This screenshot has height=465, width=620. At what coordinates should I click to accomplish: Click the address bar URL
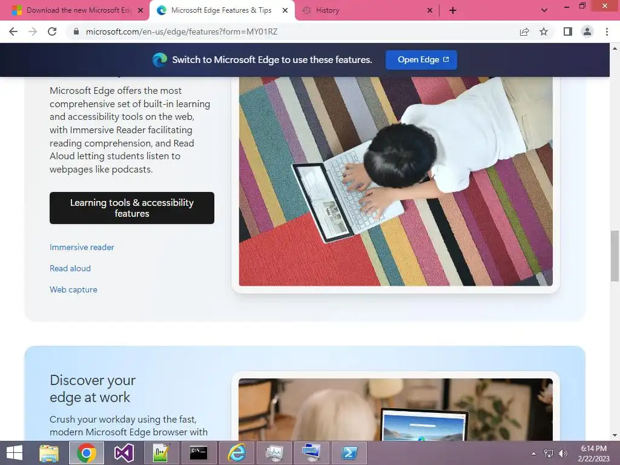coord(182,31)
